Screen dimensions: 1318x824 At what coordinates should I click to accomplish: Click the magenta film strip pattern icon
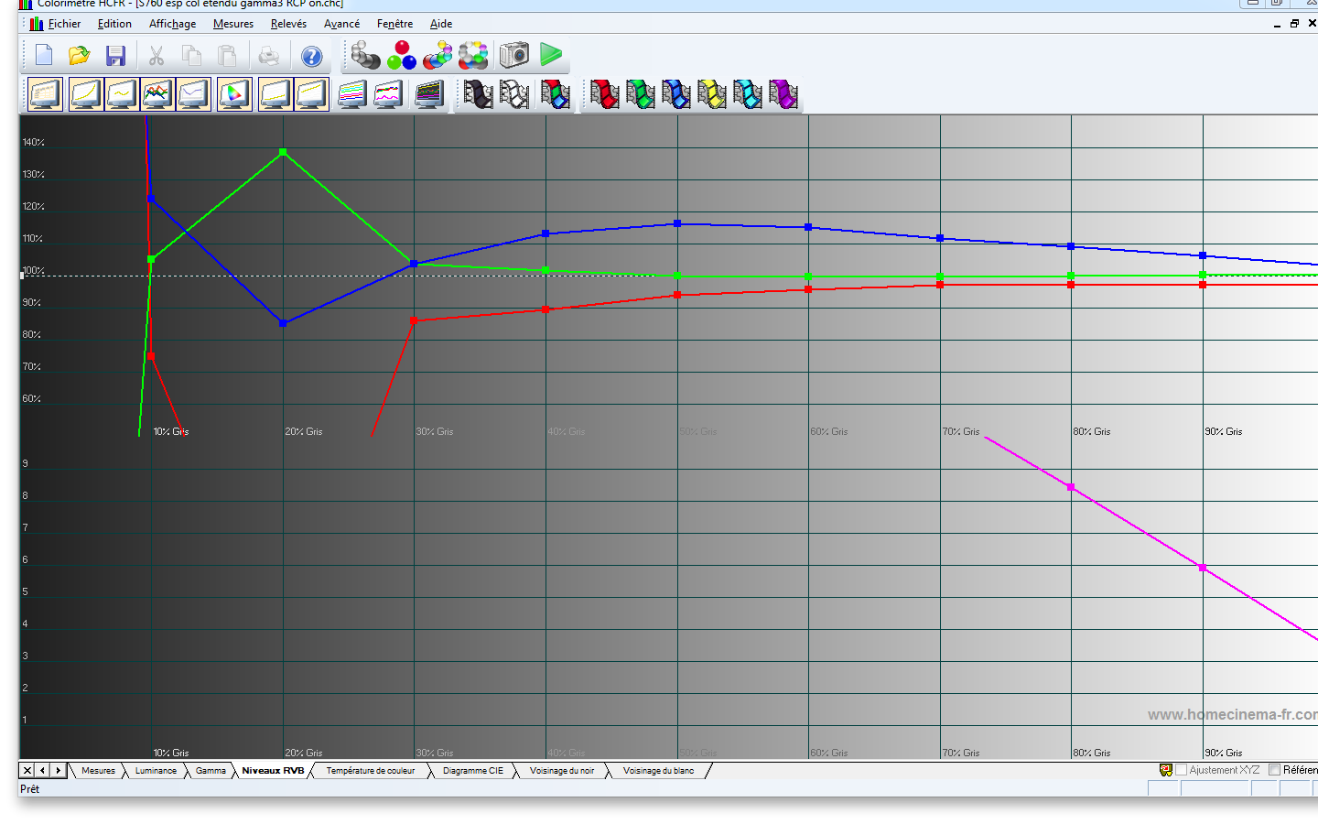pyautogui.click(x=783, y=94)
